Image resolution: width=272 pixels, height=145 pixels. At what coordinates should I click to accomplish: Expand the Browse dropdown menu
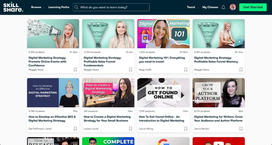(x=38, y=7)
